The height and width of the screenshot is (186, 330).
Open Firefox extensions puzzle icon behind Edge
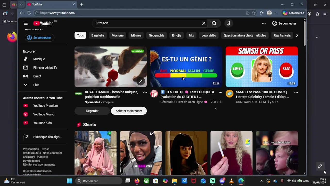tap(317, 14)
